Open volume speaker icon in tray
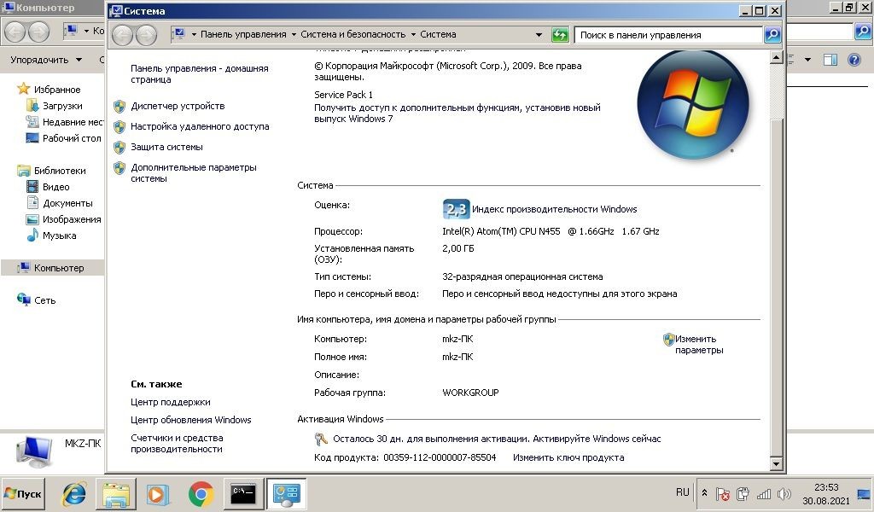The height and width of the screenshot is (512, 874). [x=784, y=493]
